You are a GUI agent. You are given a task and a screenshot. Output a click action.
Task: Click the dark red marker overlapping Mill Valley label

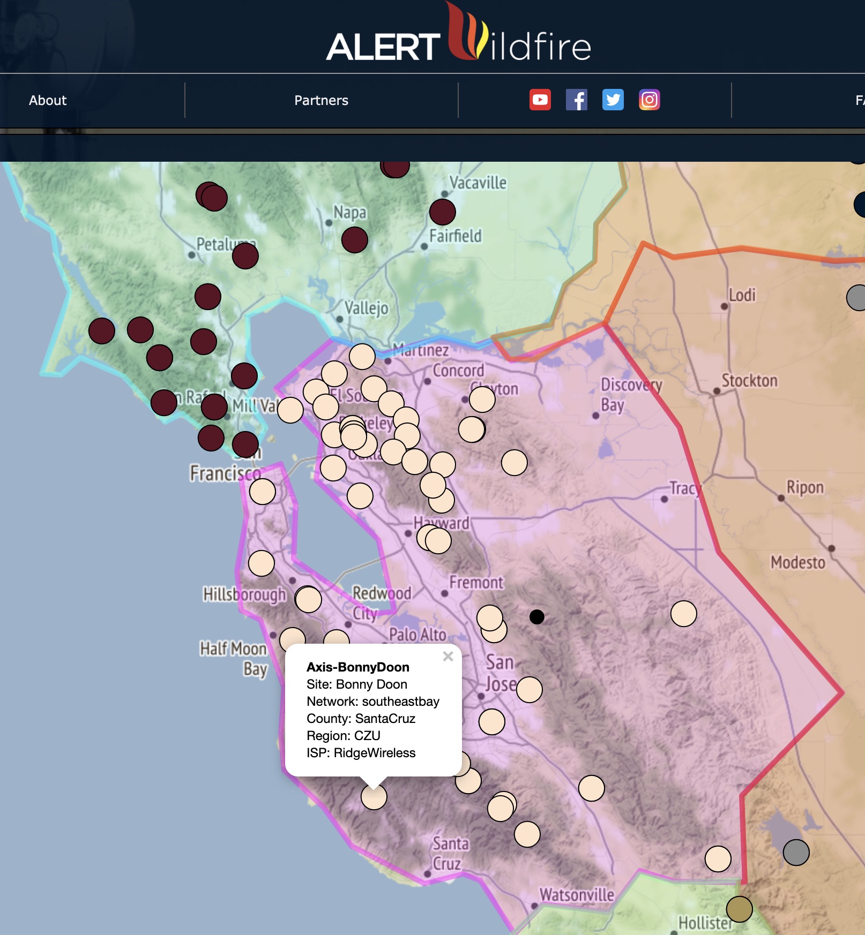point(214,407)
